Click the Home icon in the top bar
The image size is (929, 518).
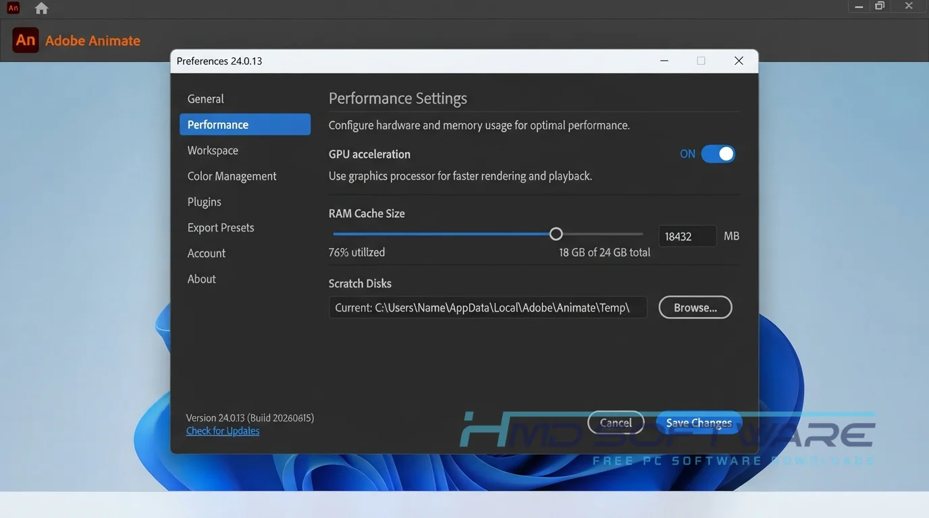[41, 8]
